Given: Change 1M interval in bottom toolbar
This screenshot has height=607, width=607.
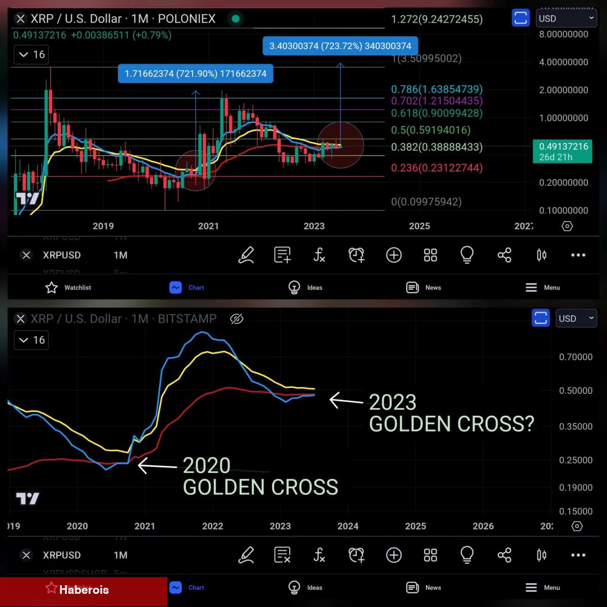Looking at the screenshot, I should 120,555.
